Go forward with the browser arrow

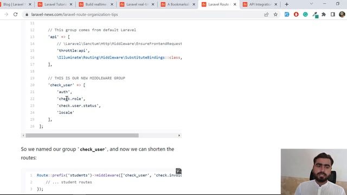click(x=6, y=15)
